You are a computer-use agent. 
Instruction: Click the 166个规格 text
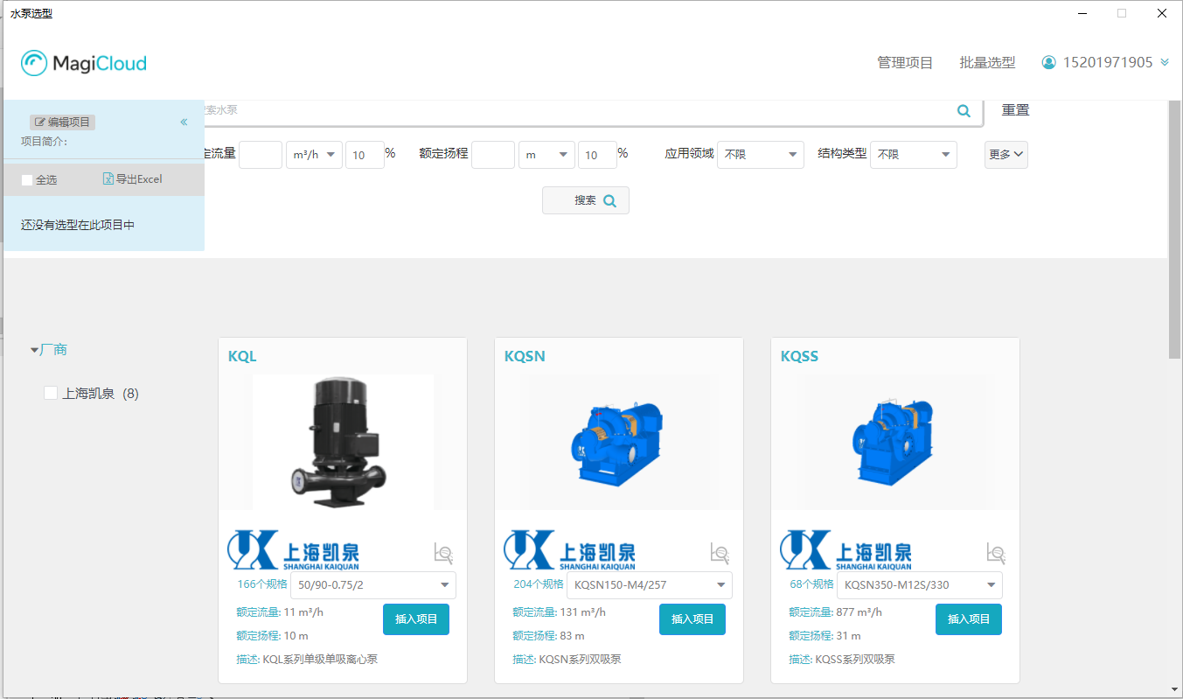point(262,584)
